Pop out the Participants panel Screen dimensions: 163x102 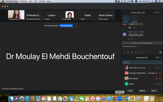pyautogui.click(x=157, y=58)
